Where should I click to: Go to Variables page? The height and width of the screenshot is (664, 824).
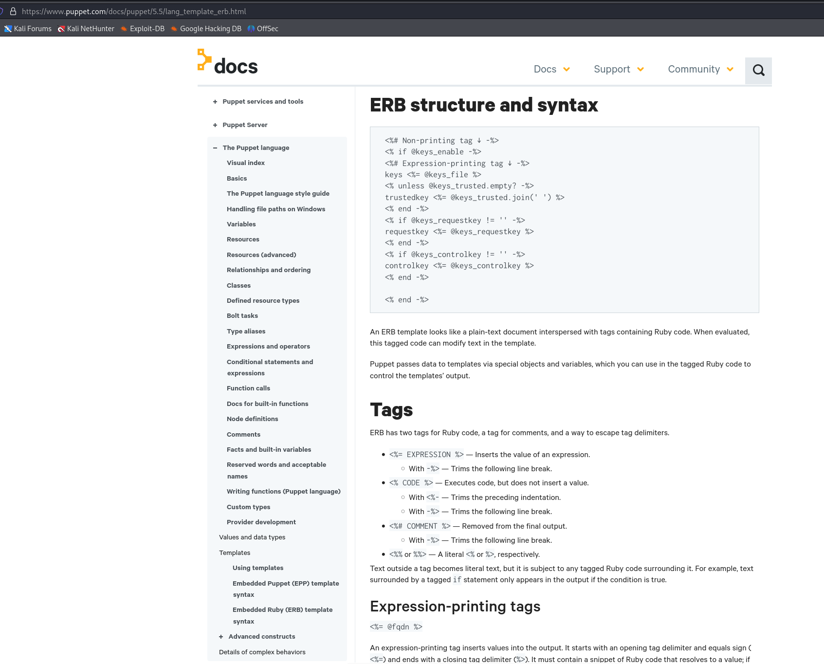point(241,224)
